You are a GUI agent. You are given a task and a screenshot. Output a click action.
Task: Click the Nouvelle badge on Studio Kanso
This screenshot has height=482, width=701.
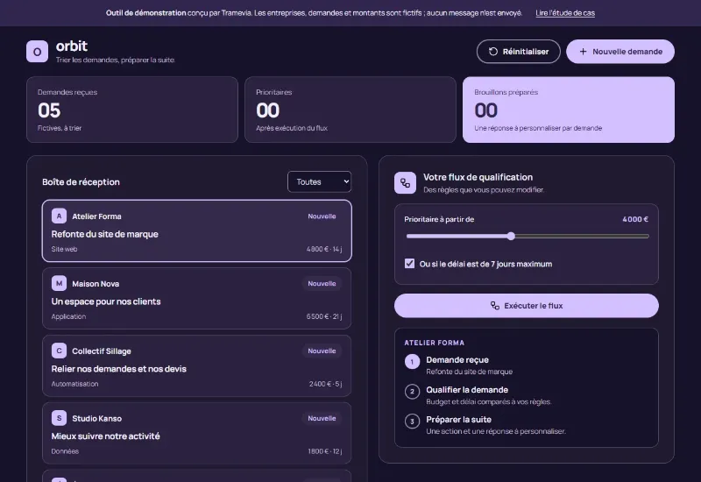(322, 418)
